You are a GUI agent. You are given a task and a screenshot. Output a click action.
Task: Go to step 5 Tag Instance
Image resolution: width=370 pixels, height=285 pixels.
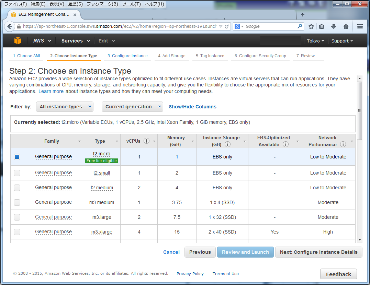click(x=210, y=56)
